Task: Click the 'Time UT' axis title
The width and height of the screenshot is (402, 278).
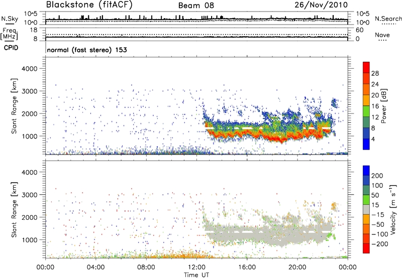Action: coord(196,275)
